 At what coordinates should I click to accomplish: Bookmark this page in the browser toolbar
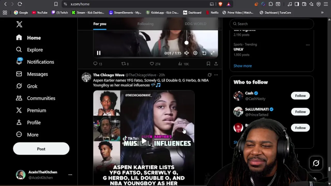[x=56, y=4]
